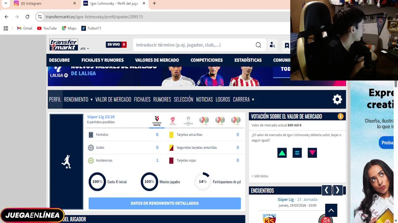This screenshot has height=223, width=398.
Task: Click the back-to-top arrow button
Action: (x=331, y=210)
